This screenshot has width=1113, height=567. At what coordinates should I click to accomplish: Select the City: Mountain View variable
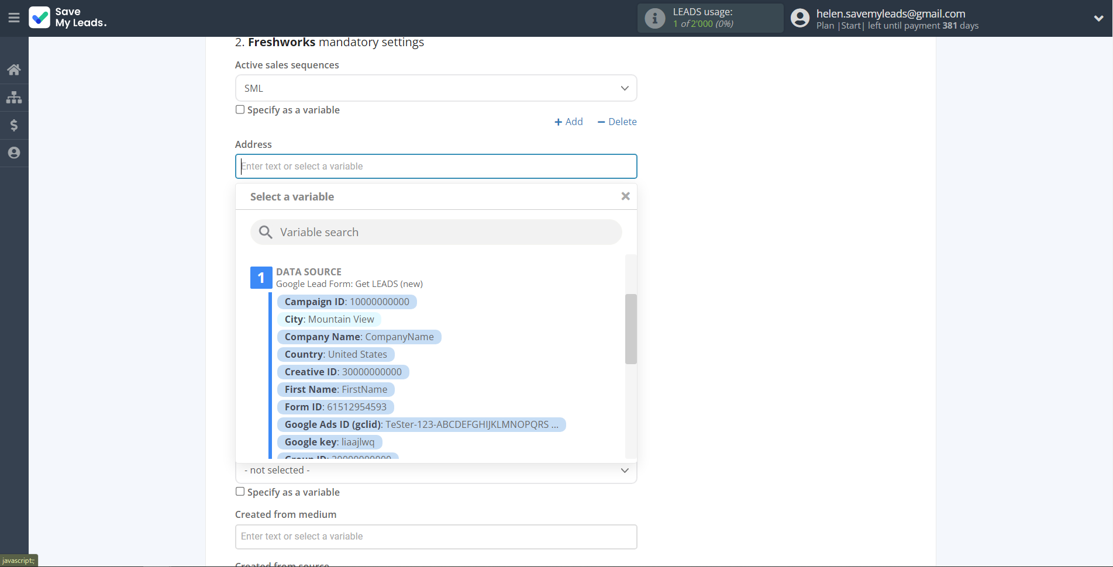pyautogui.click(x=329, y=319)
